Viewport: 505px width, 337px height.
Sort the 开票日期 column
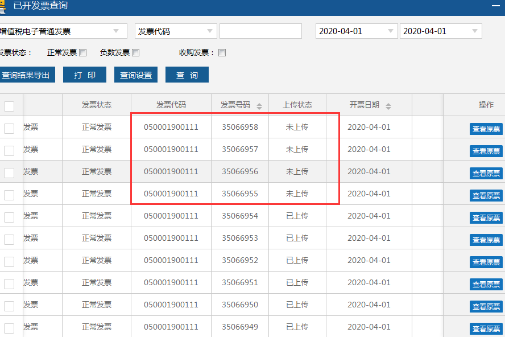tap(388, 105)
